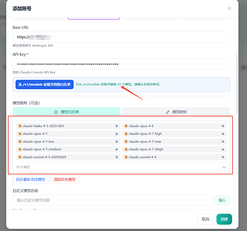Click the green fetch success message
Screen dimensions: 247x231
[118, 84]
